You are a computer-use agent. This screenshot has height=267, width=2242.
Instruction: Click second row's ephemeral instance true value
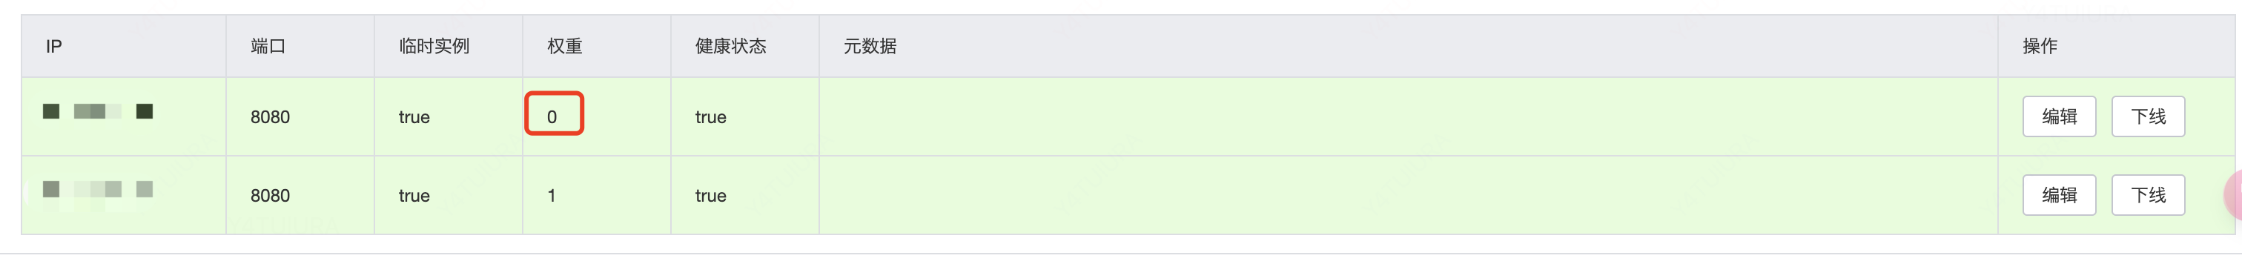(414, 195)
